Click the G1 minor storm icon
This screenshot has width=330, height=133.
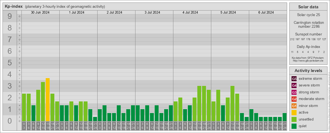[x=294, y=106]
